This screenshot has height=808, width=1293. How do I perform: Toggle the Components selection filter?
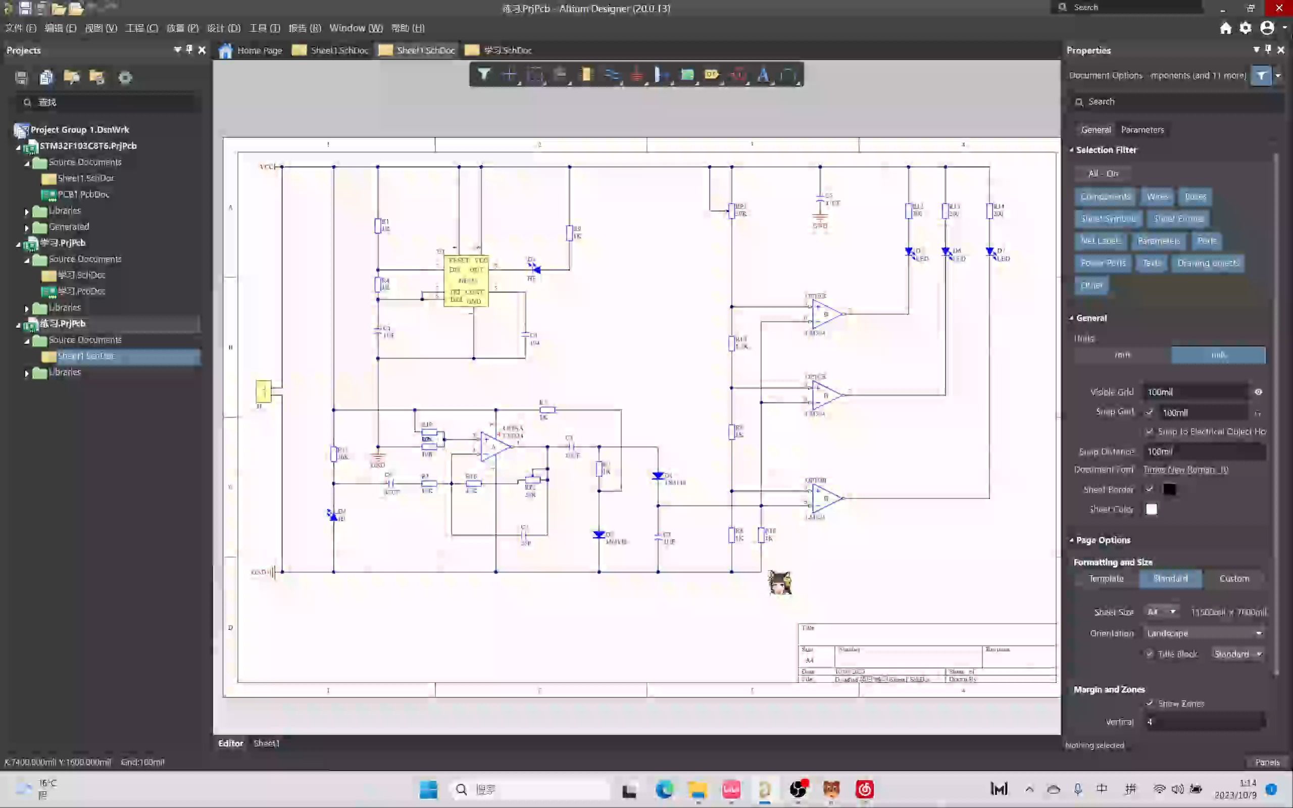click(1106, 196)
